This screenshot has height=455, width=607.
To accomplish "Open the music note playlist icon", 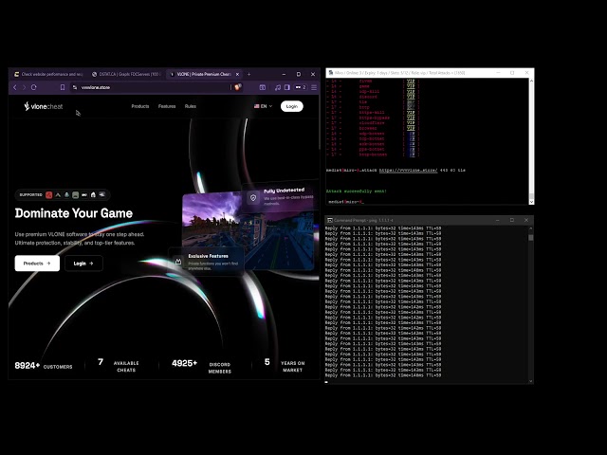I will tap(278, 87).
